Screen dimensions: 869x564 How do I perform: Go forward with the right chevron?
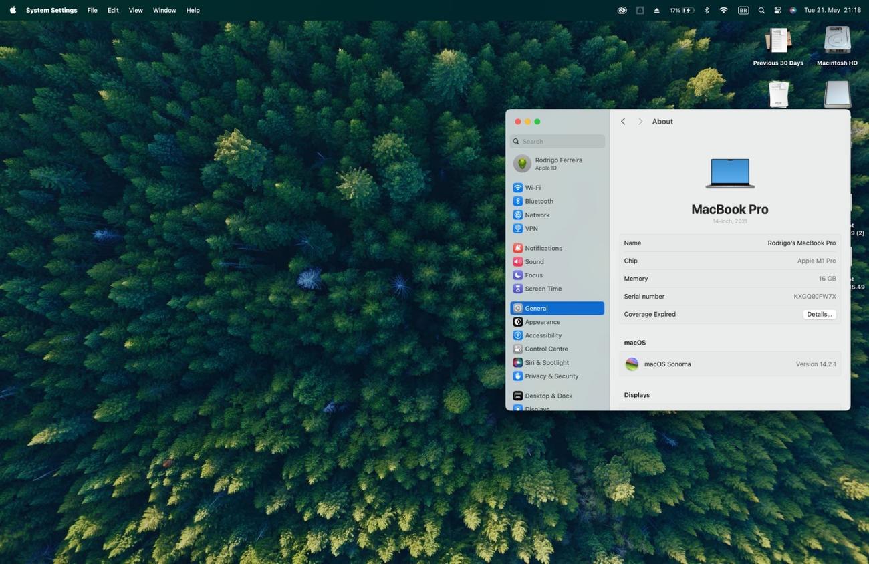point(640,122)
